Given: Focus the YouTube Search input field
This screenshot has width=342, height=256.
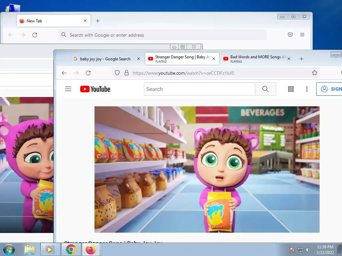Looking at the screenshot, I should point(199,89).
